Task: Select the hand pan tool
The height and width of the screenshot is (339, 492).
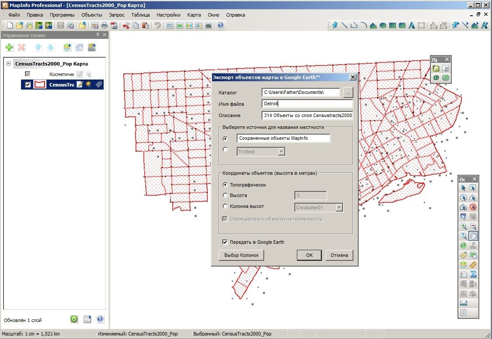Action: click(x=473, y=235)
